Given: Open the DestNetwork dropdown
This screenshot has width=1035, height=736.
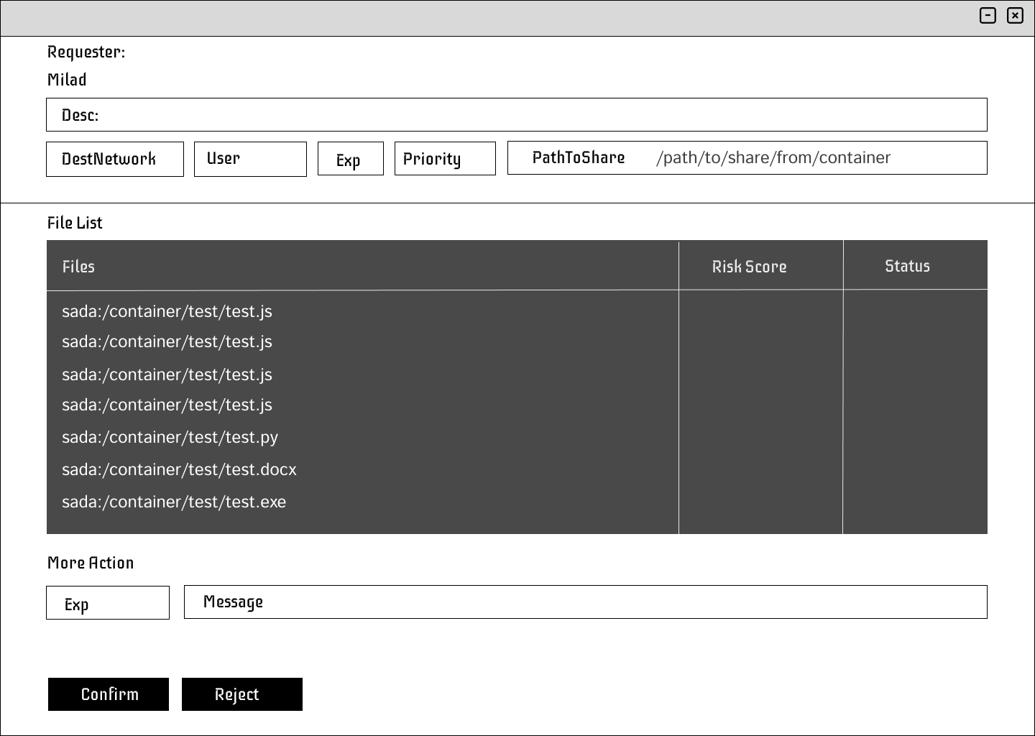Looking at the screenshot, I should [115, 159].
